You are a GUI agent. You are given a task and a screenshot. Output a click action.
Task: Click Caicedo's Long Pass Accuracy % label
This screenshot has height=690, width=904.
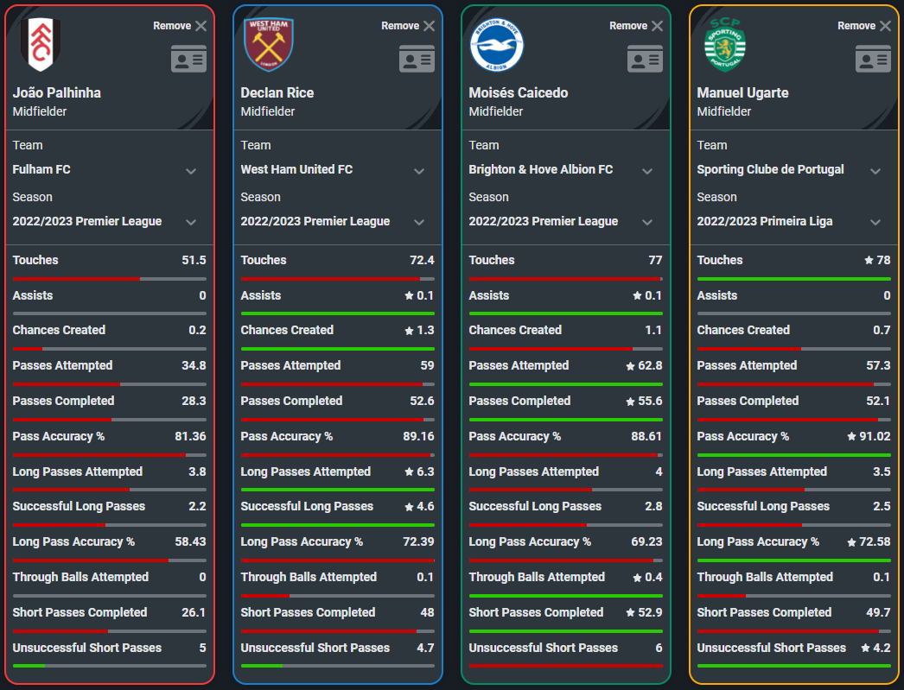[530, 542]
